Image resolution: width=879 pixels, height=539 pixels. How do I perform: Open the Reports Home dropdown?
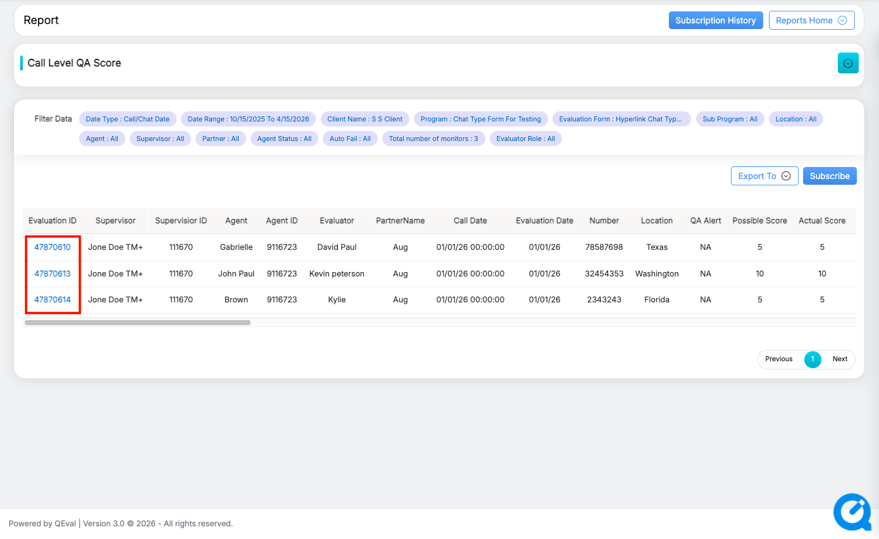click(x=811, y=20)
